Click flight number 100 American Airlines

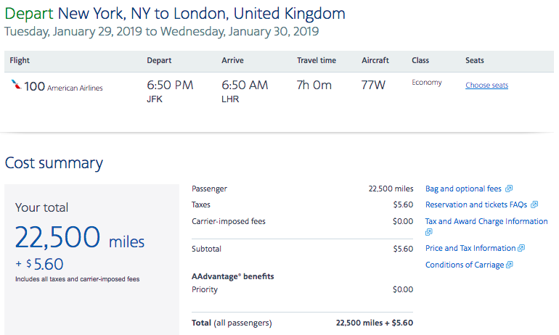coord(63,86)
